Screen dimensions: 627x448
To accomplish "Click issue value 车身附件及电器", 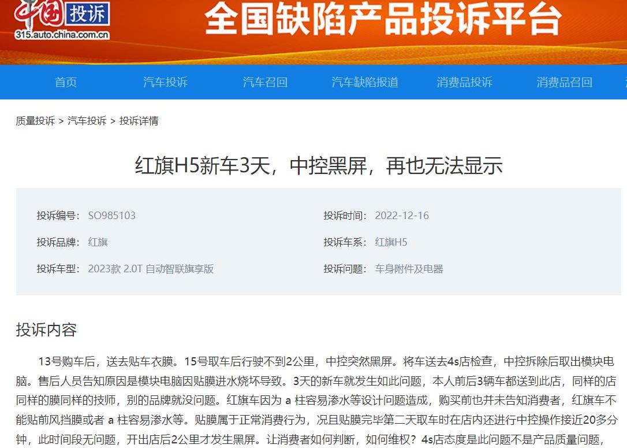I will point(409,269).
